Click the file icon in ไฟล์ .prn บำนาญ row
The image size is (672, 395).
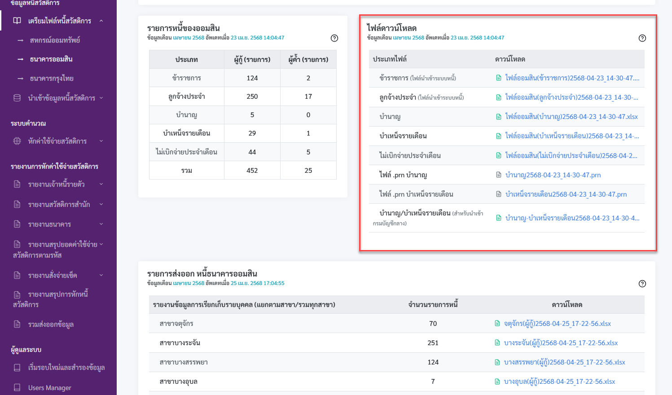point(499,175)
